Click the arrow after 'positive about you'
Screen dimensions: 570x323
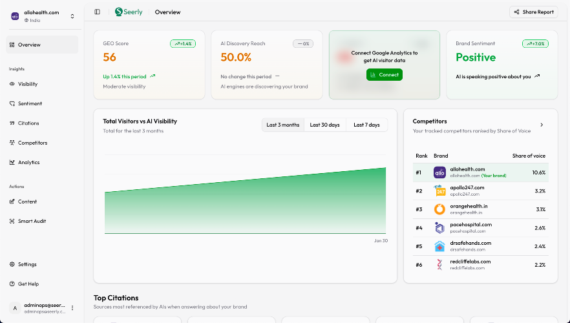(537, 76)
